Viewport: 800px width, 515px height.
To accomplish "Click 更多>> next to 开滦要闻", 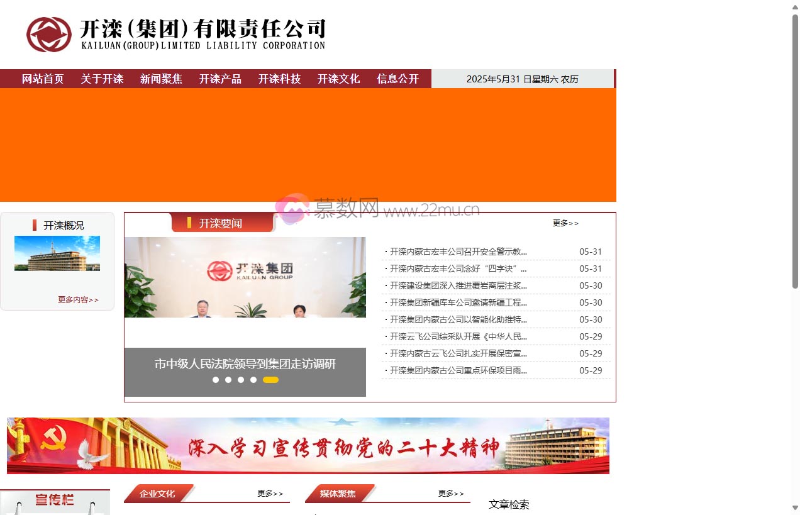I will click(565, 223).
